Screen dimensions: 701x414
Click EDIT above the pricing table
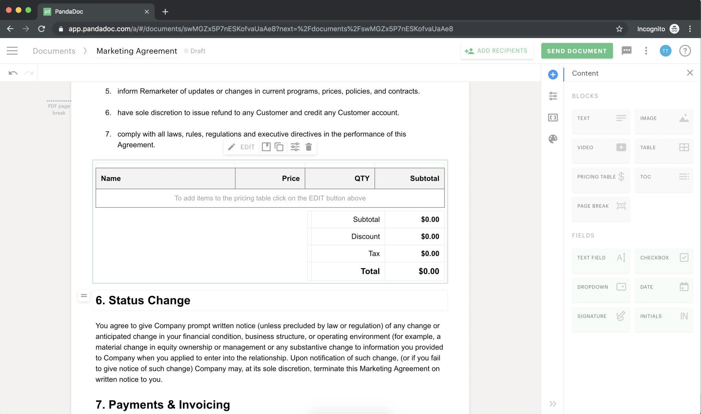[x=242, y=146]
